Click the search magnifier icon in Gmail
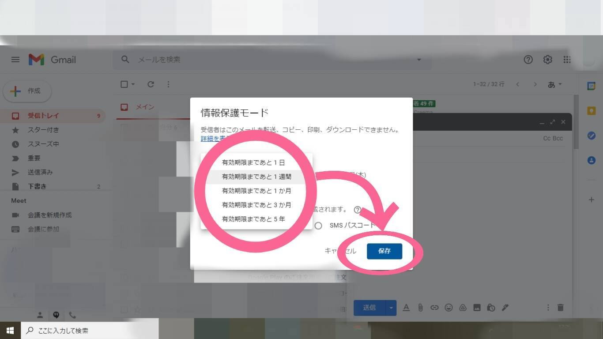603x339 pixels. [125, 60]
